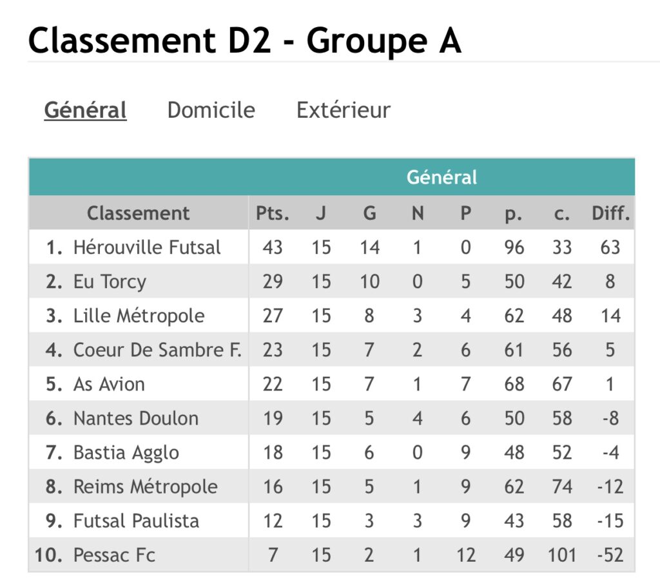This screenshot has width=660, height=585.
Task: Open the Nantes Doulon team link
Action: 136,418
